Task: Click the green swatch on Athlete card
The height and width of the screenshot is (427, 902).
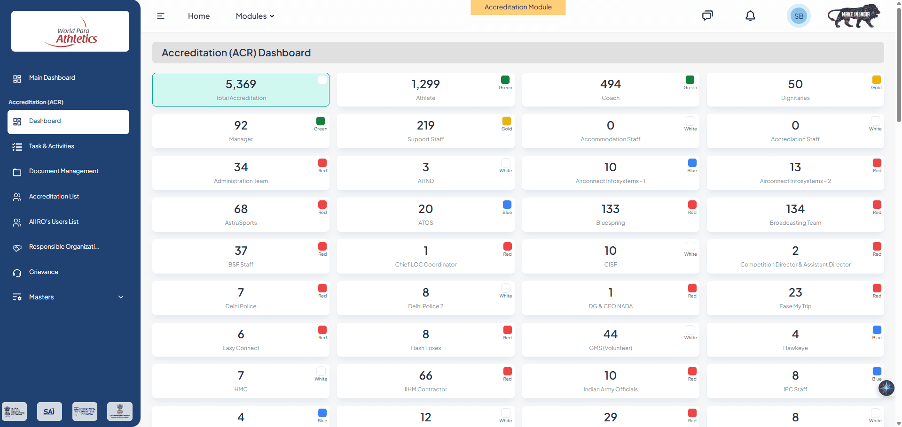Action: pyautogui.click(x=505, y=80)
